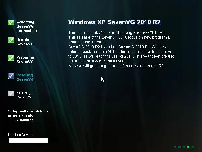Viewport: 202px width, 152px height.
Task: Select the Finalizing SevenVG step label
Action: click(x=24, y=95)
